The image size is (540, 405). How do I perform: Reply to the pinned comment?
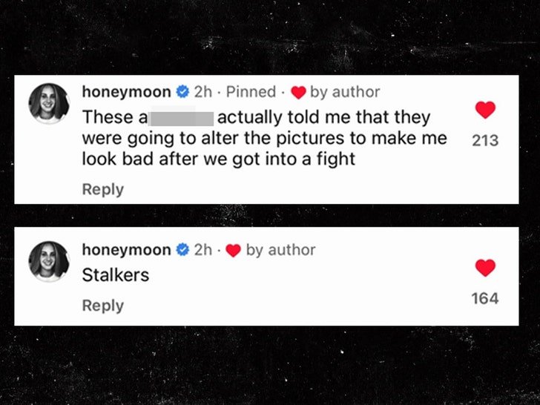pyautogui.click(x=102, y=189)
